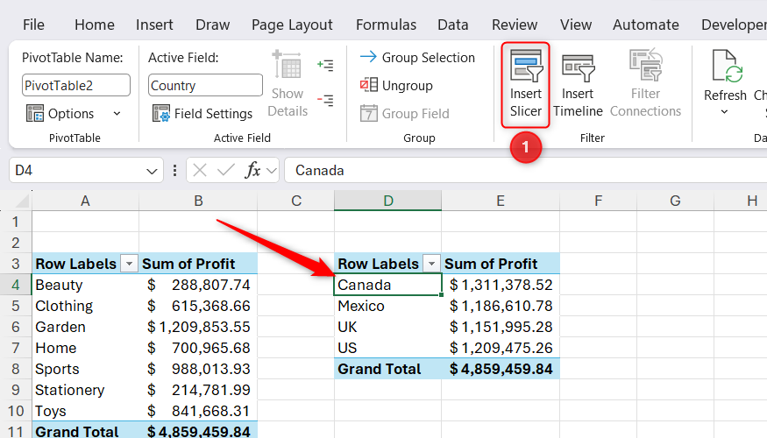767x438 pixels.
Task: Select the Clothing cell
Action: click(85, 306)
